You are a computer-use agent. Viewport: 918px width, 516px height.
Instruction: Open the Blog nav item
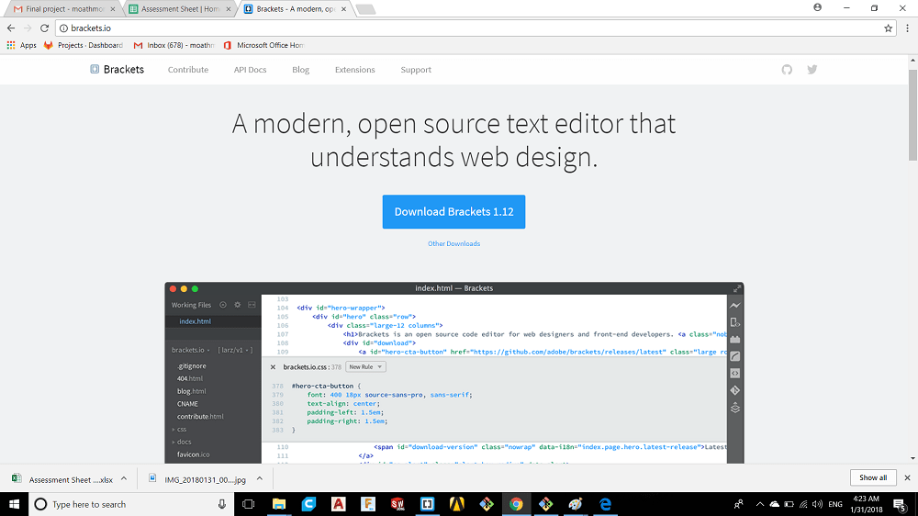(300, 70)
